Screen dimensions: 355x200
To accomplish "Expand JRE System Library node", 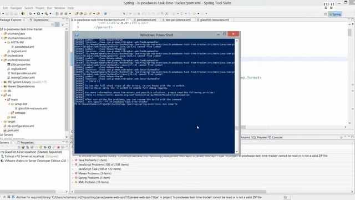I will pos(2,82).
